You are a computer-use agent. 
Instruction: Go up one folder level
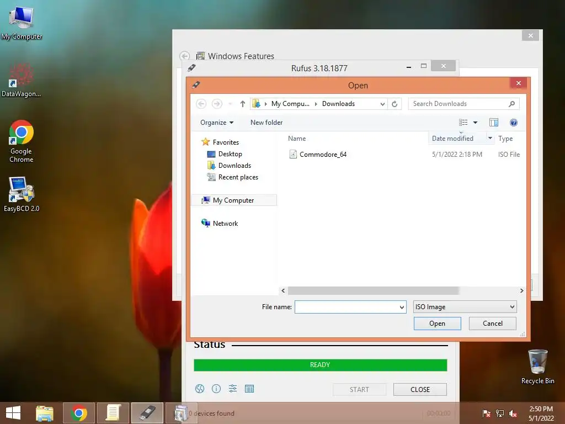pyautogui.click(x=243, y=104)
